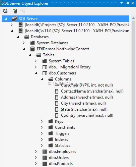This screenshot has width=136, height=167.
Task: Expand the System Tables folder
Action: coord(36,61)
